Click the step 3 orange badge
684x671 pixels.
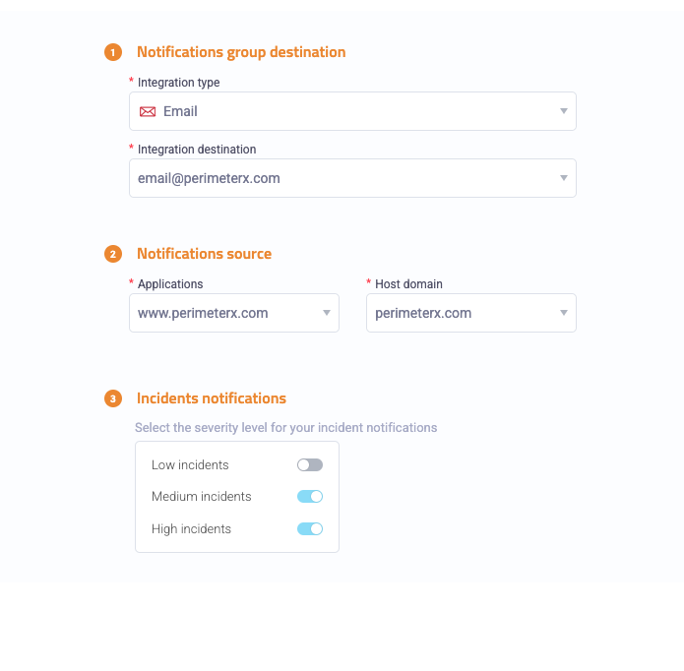click(112, 398)
